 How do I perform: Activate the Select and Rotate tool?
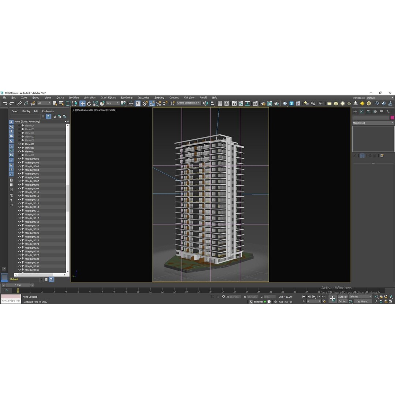[89, 104]
